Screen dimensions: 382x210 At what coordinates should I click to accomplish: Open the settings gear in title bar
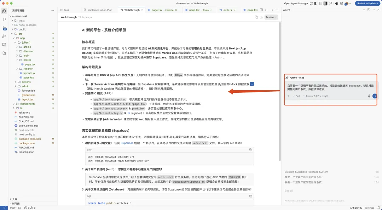pyautogui.click(x=341, y=4)
